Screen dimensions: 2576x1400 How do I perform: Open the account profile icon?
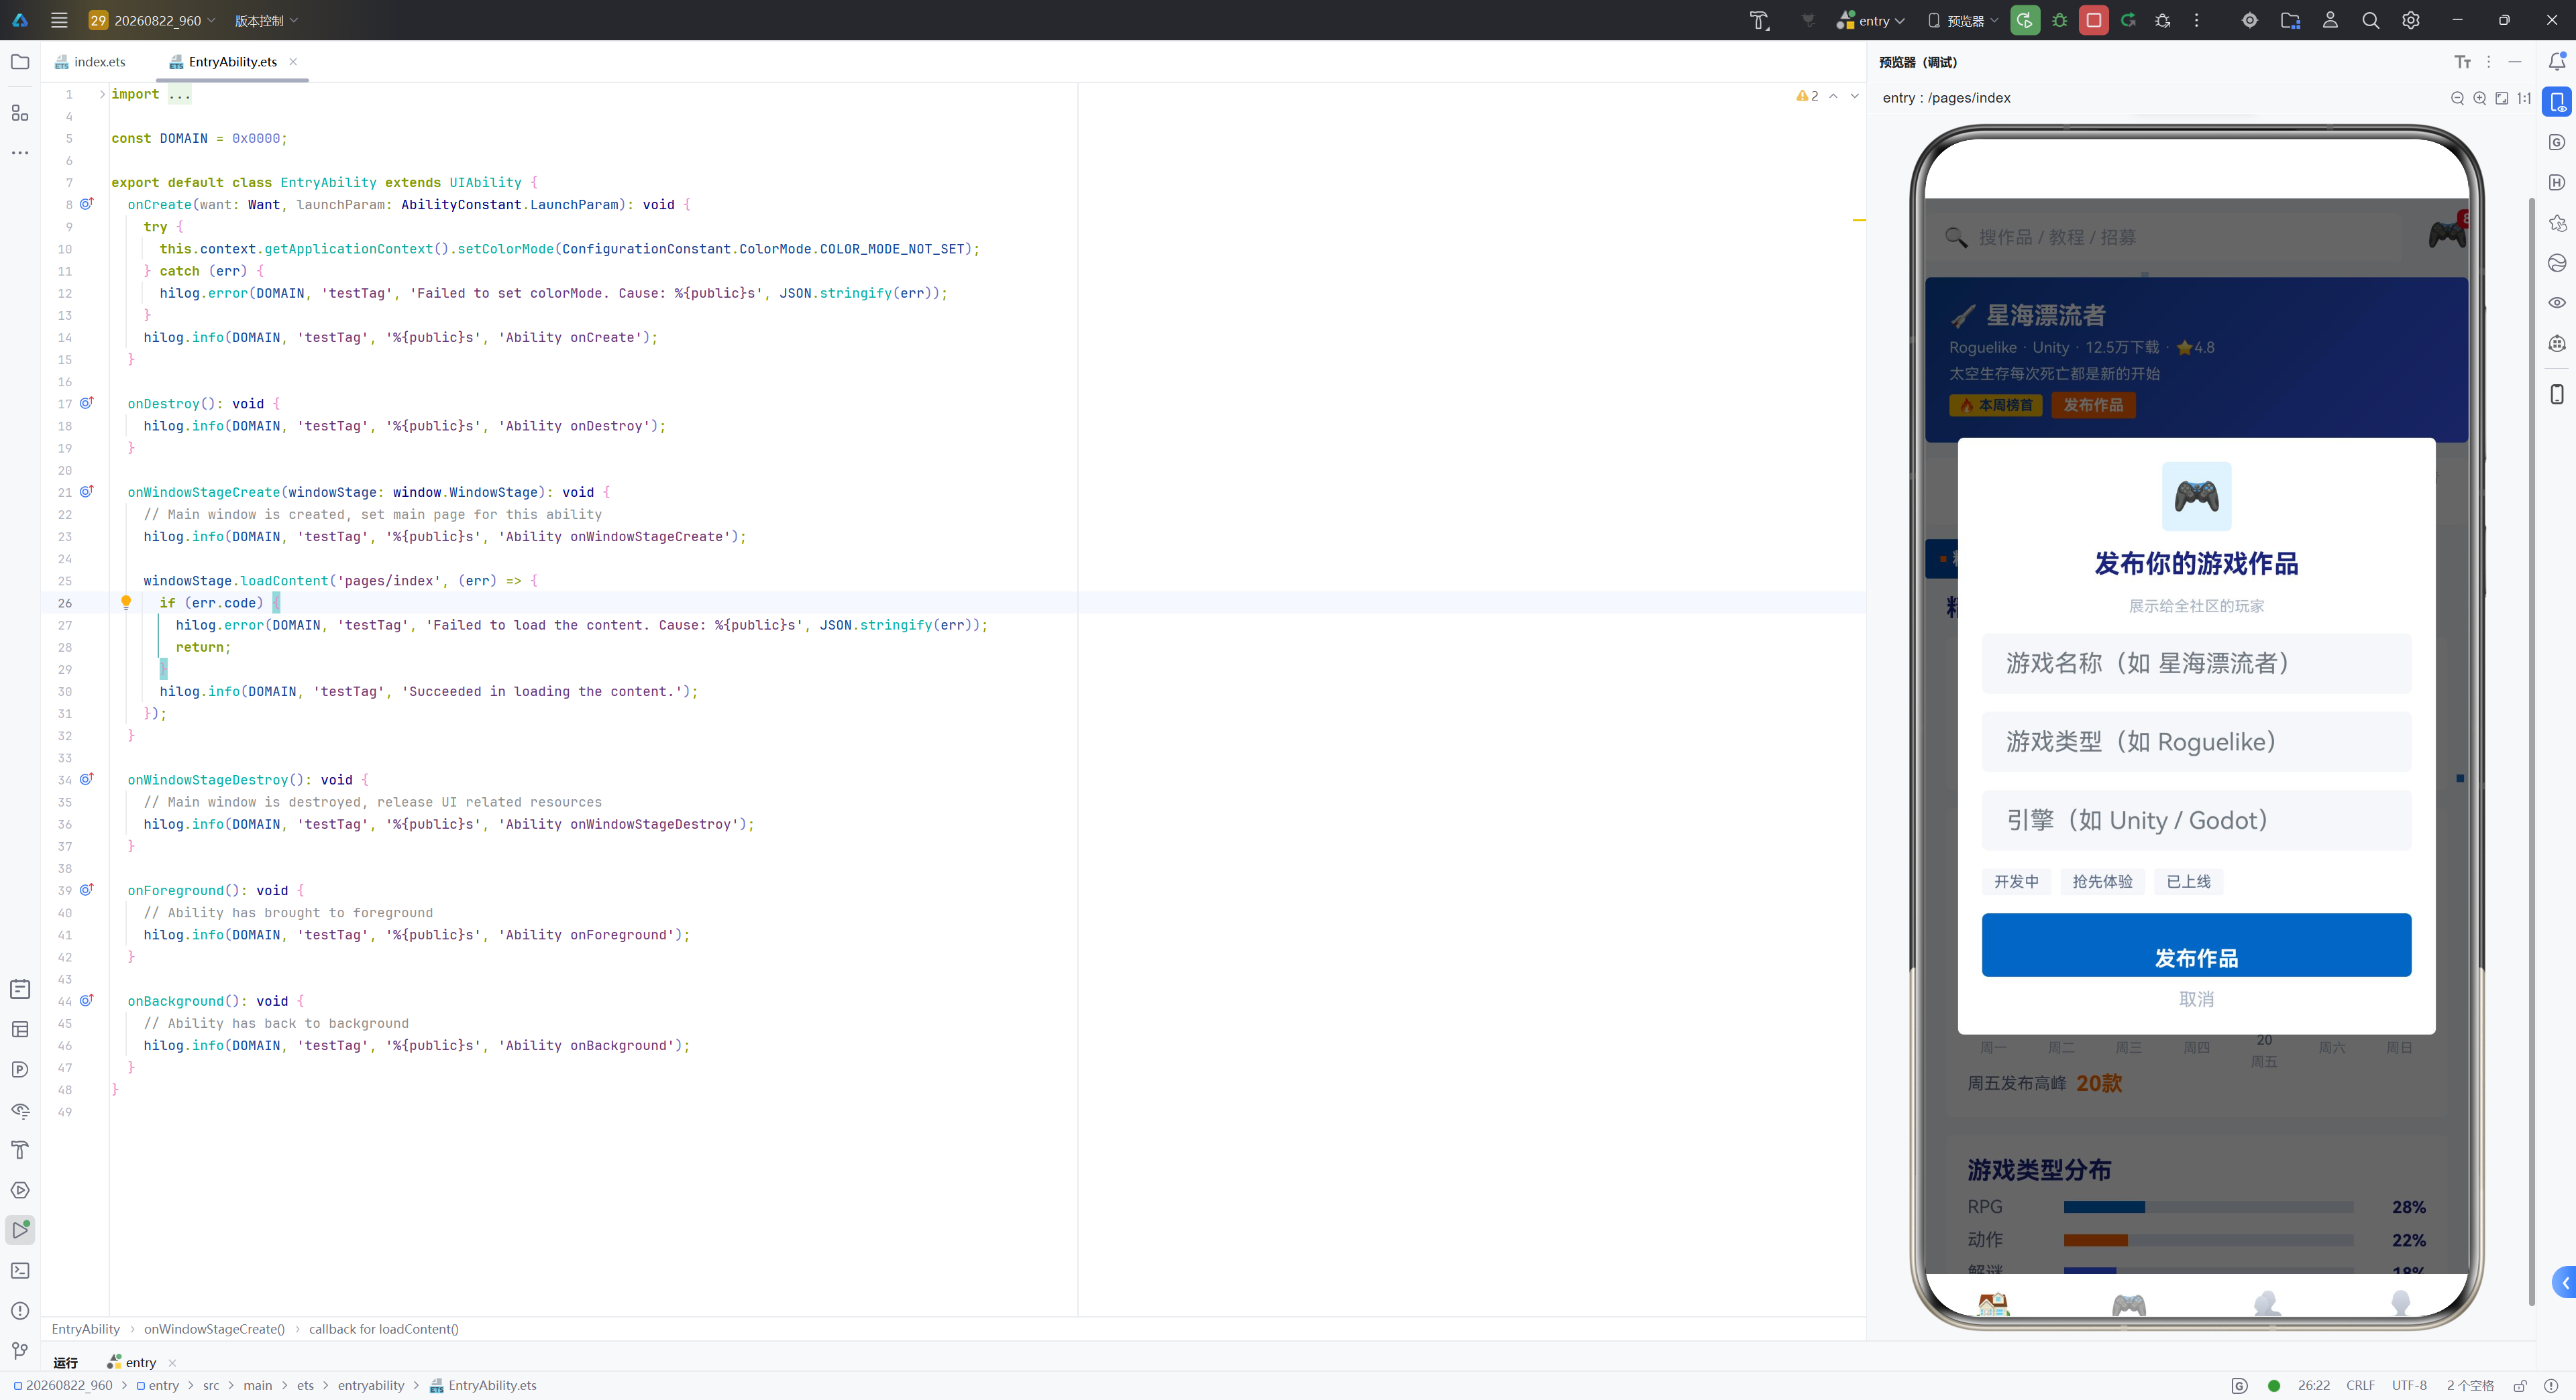pos(2330,20)
